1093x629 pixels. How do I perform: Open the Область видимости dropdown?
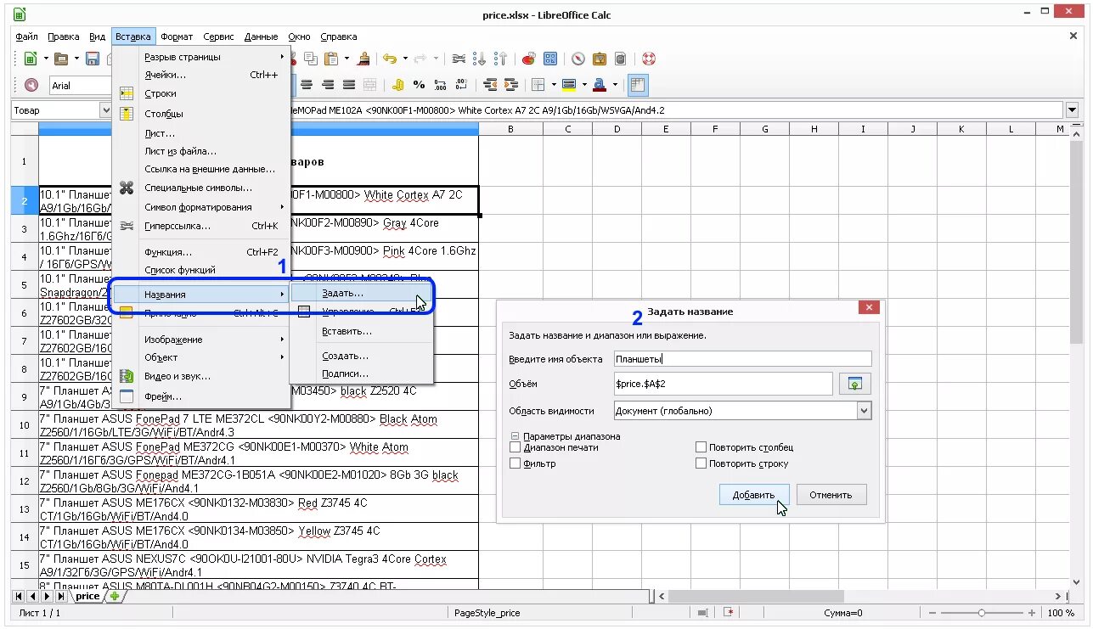[864, 411]
